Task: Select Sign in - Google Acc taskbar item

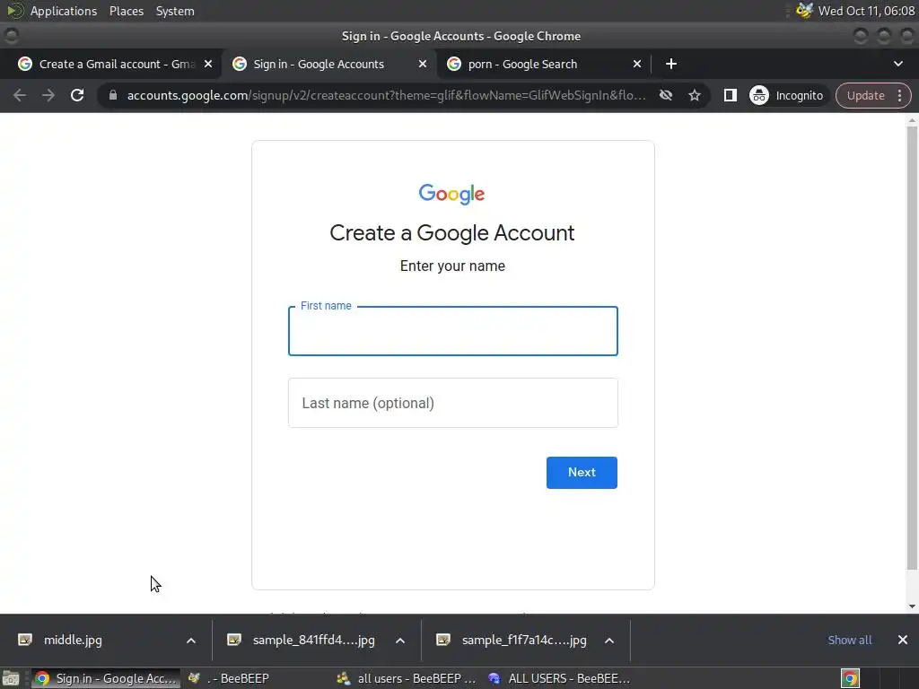Action: pyautogui.click(x=106, y=678)
